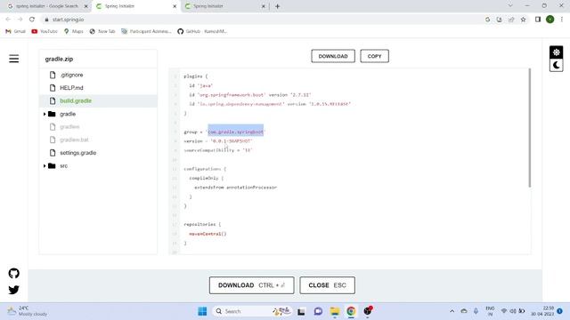Click the code preview vertical scrollbar
The image size is (570, 320).
point(530,128)
